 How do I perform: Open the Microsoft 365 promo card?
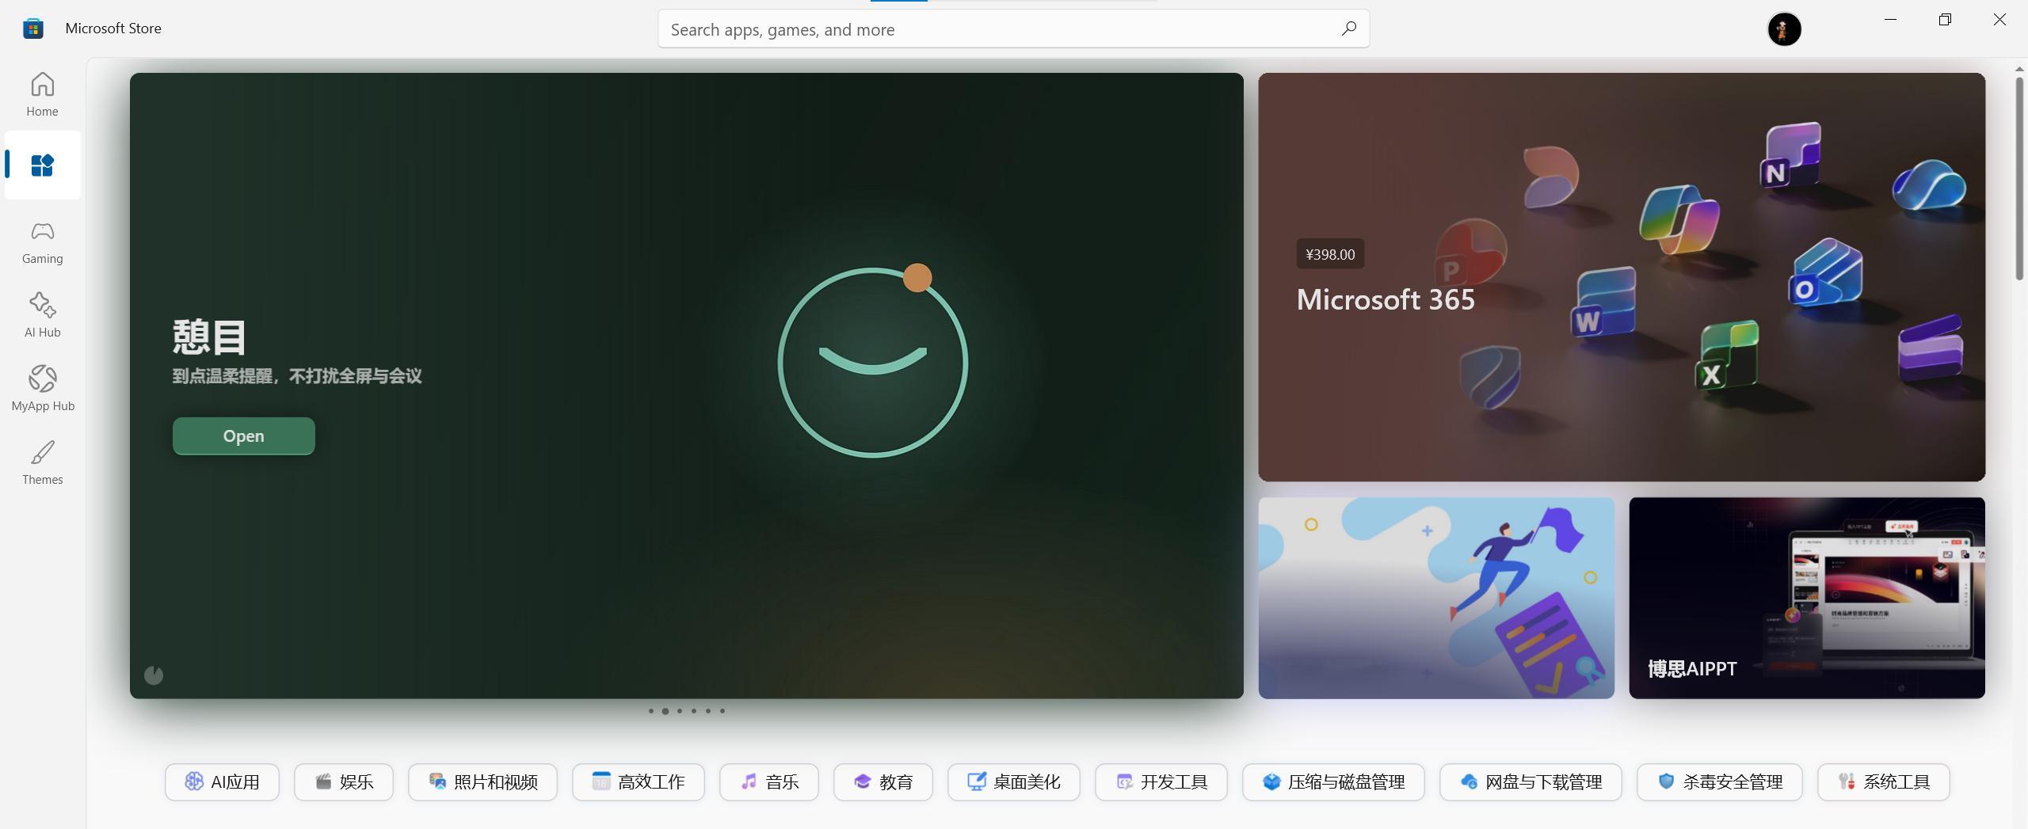(x=1621, y=277)
